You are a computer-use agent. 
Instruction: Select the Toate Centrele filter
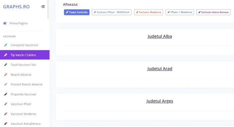click(x=77, y=12)
